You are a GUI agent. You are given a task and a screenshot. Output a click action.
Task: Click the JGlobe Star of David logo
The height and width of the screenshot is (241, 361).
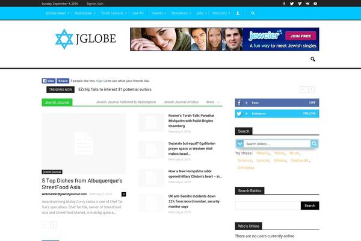tap(64, 39)
